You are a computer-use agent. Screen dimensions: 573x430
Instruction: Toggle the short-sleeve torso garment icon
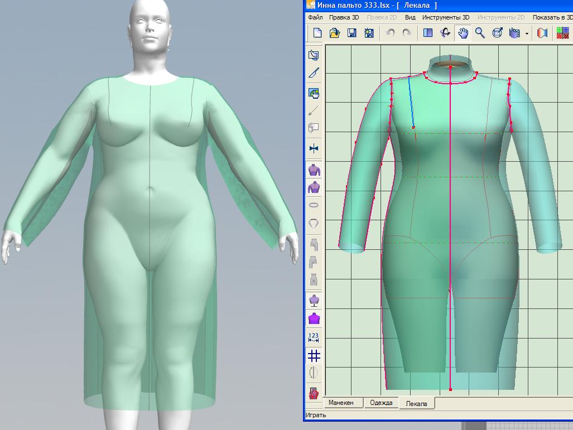pyautogui.click(x=314, y=170)
